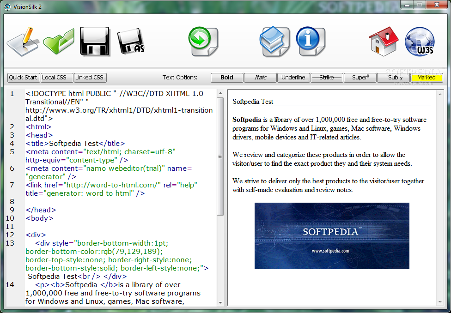Apply Super text option
Image resolution: width=451 pixels, height=313 pixels.
tap(360, 78)
